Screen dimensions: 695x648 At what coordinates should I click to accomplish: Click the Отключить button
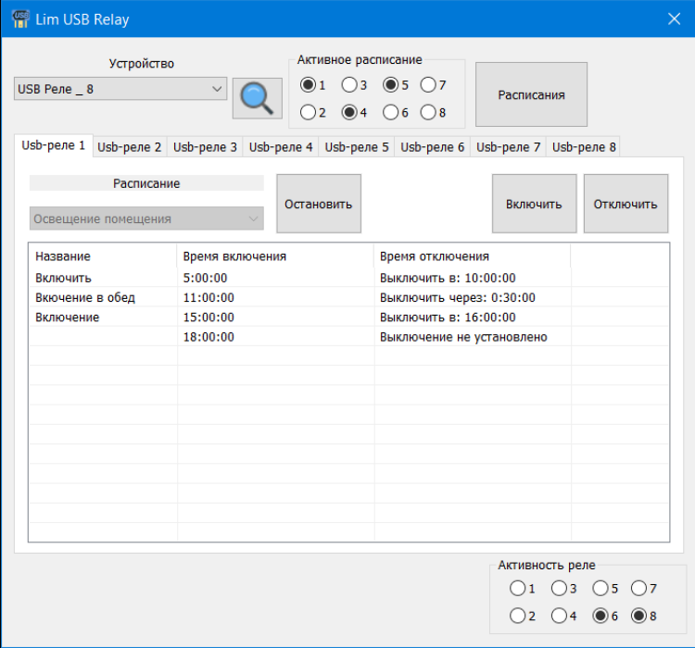(625, 204)
